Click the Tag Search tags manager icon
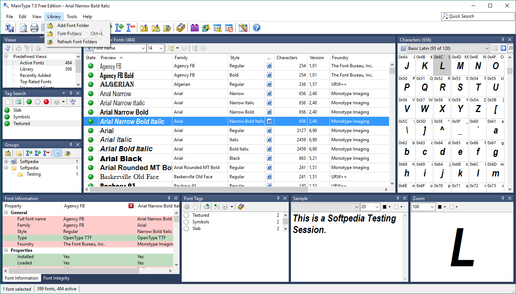The width and height of the screenshot is (516, 294). (x=73, y=102)
